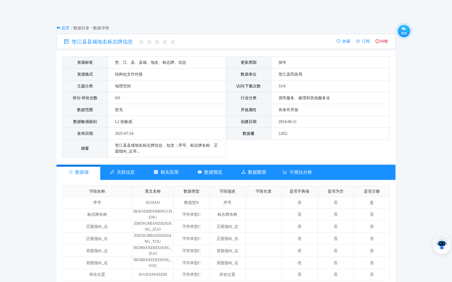The height and width of the screenshot is (282, 452).
Task: Switch to the 数据项 tab
Action: [79, 172]
